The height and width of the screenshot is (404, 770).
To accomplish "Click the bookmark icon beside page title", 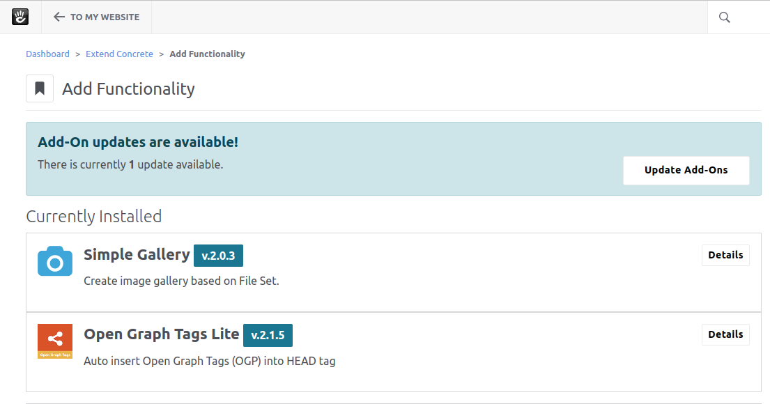I will pyautogui.click(x=40, y=88).
